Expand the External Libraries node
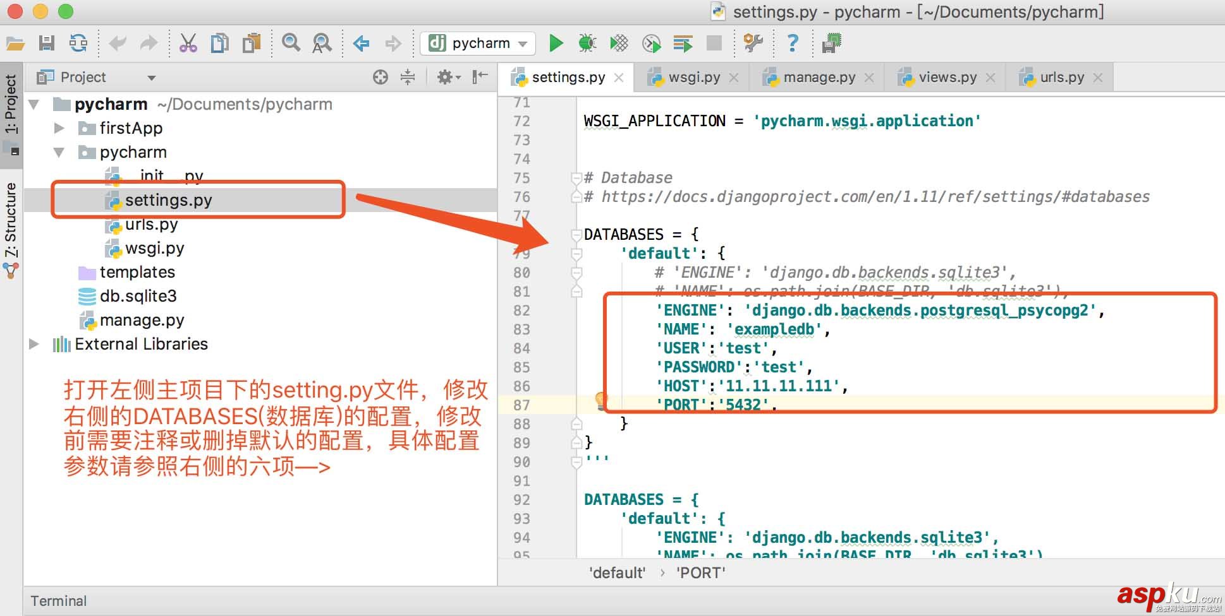 [x=33, y=344]
